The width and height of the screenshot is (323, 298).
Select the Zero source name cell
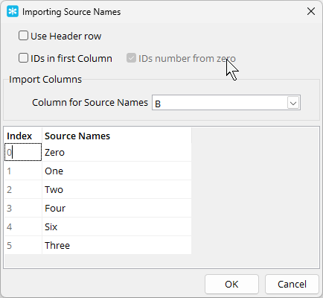(x=117, y=152)
